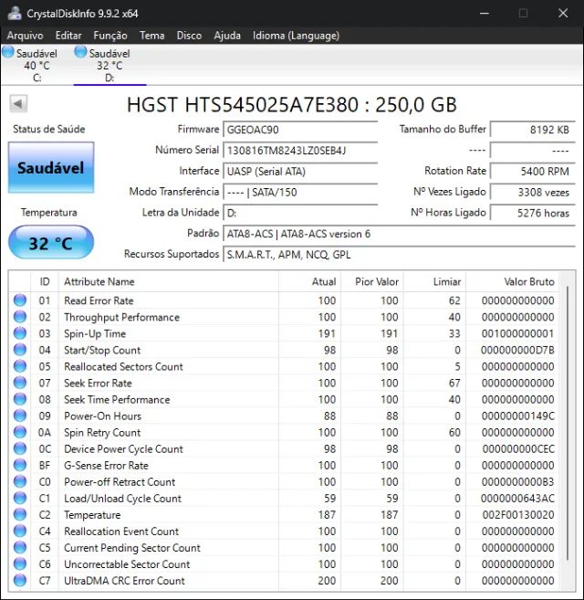Click the Letra da Unidade field D:

pyautogui.click(x=300, y=213)
